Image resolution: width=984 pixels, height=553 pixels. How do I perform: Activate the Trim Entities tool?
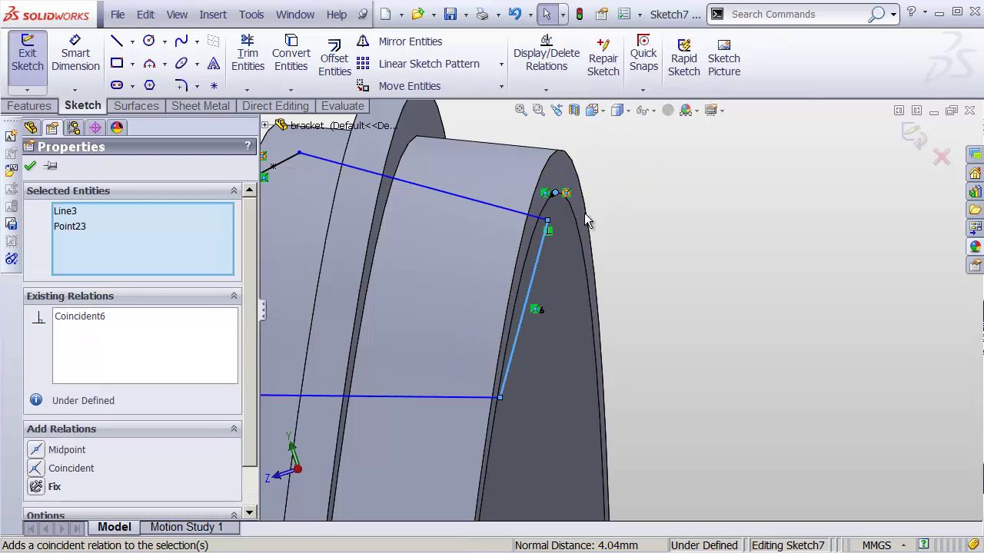(248, 53)
